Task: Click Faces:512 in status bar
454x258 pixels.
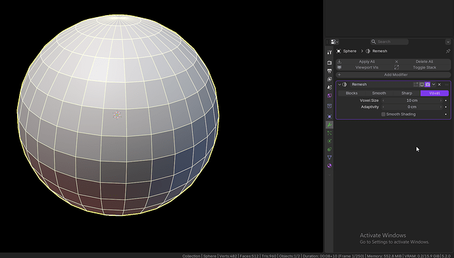Action: point(249,256)
